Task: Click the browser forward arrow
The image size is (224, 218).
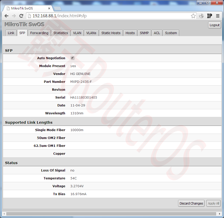Action: coord(14,16)
